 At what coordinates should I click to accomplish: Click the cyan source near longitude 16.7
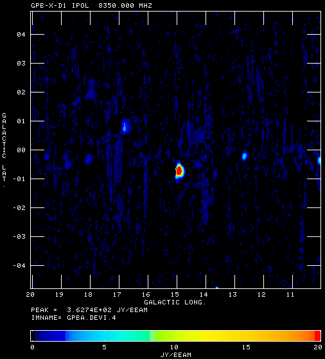tap(125, 127)
